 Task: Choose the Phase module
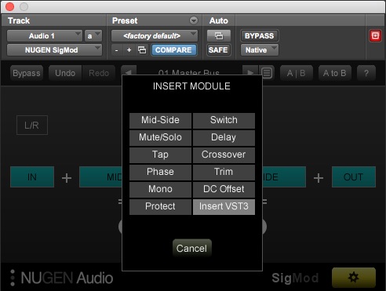[160, 172]
